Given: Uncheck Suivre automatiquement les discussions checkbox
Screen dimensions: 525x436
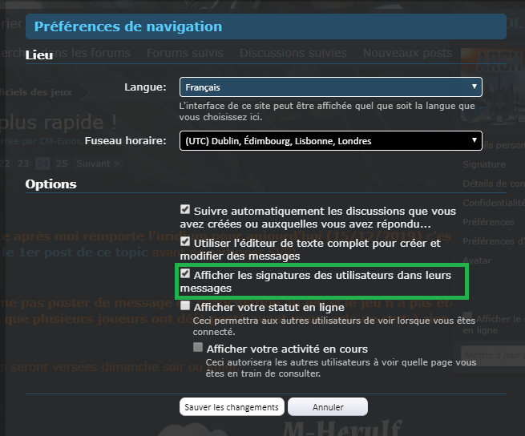Looking at the screenshot, I should [185, 210].
